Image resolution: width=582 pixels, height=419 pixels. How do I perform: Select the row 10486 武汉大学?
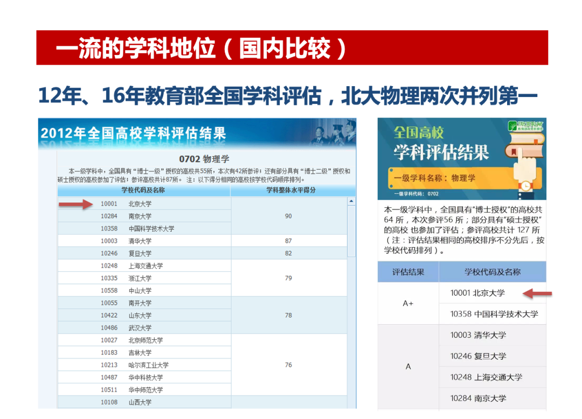tap(144, 328)
